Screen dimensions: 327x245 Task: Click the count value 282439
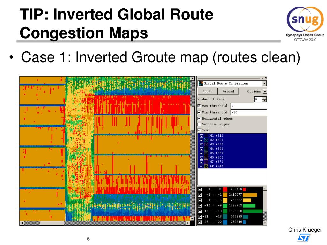(236, 189)
